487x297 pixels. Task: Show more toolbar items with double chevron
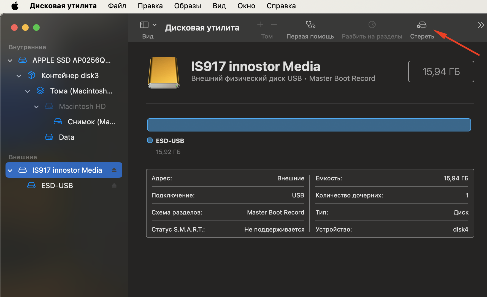pyautogui.click(x=481, y=25)
